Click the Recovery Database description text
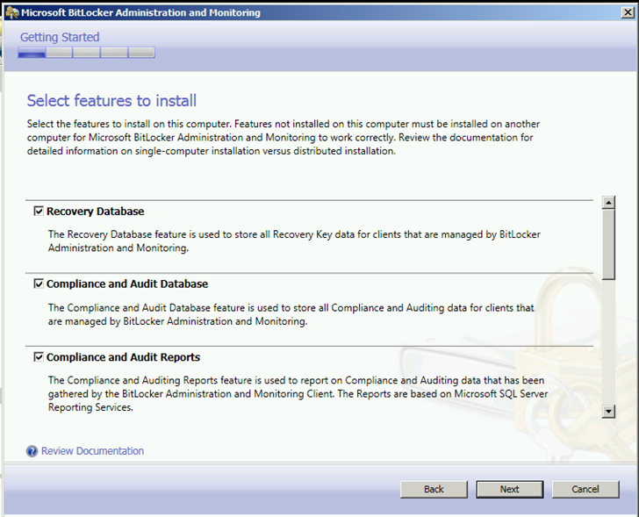Screen dimensions: 639x517 coord(294,241)
